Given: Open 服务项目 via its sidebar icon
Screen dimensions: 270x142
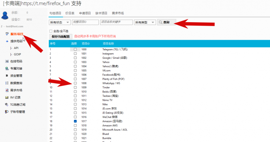Looking at the screenshot, I should (7, 34).
